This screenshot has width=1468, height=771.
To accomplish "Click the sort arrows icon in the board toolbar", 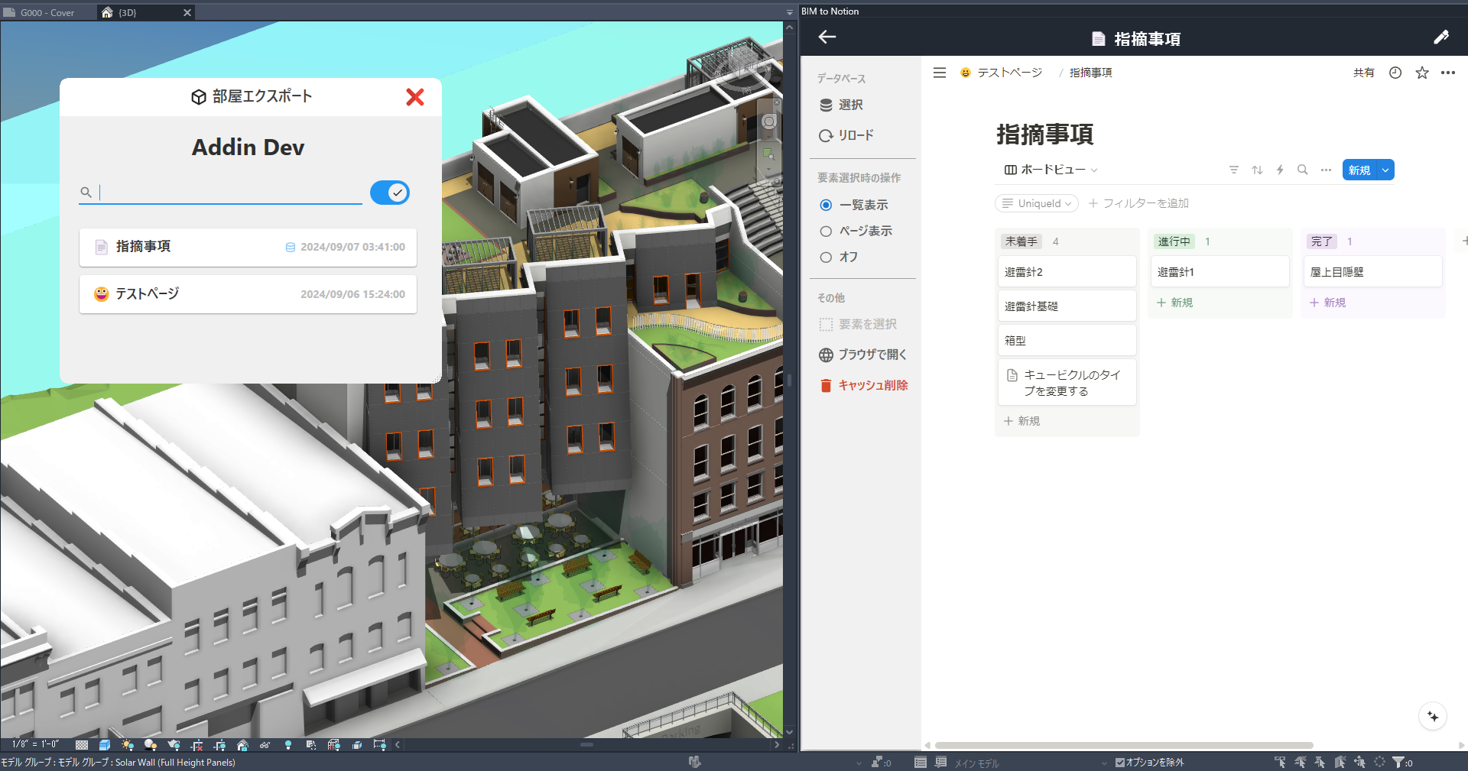I will click(x=1257, y=170).
